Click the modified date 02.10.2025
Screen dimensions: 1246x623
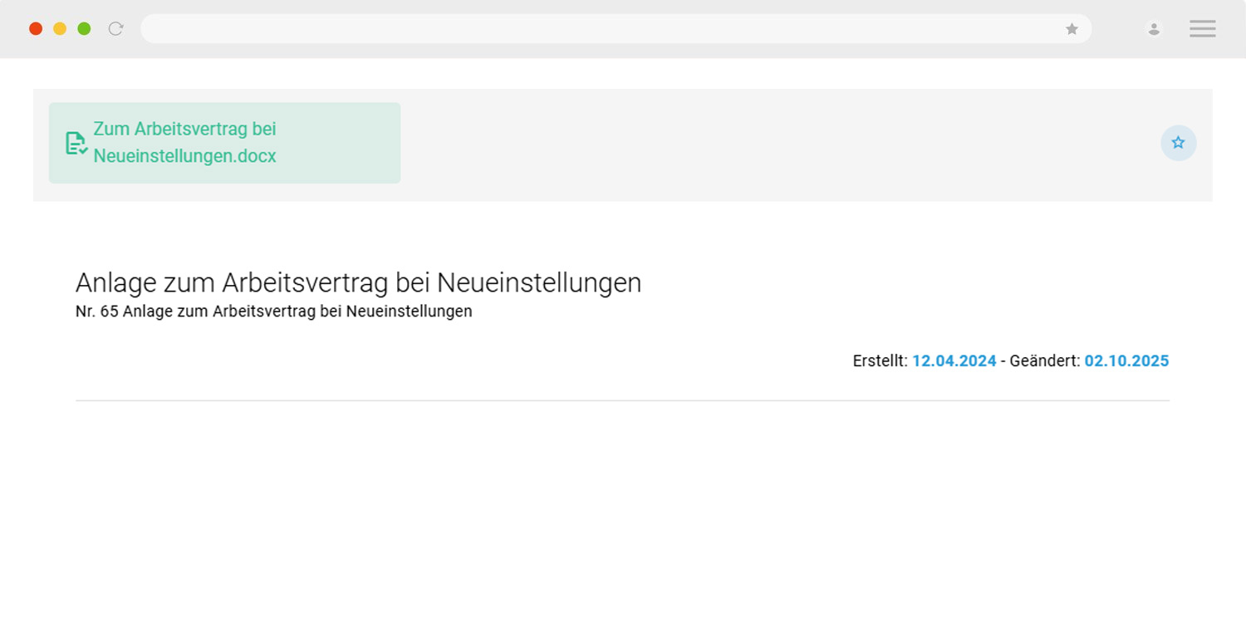(x=1126, y=361)
